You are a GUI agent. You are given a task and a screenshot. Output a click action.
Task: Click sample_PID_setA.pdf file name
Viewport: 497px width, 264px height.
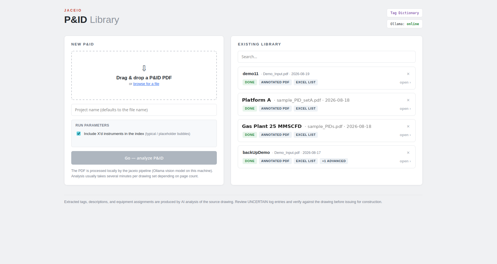coord(299,100)
